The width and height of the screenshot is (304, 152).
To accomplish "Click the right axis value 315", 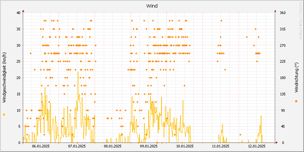I will (283, 29).
